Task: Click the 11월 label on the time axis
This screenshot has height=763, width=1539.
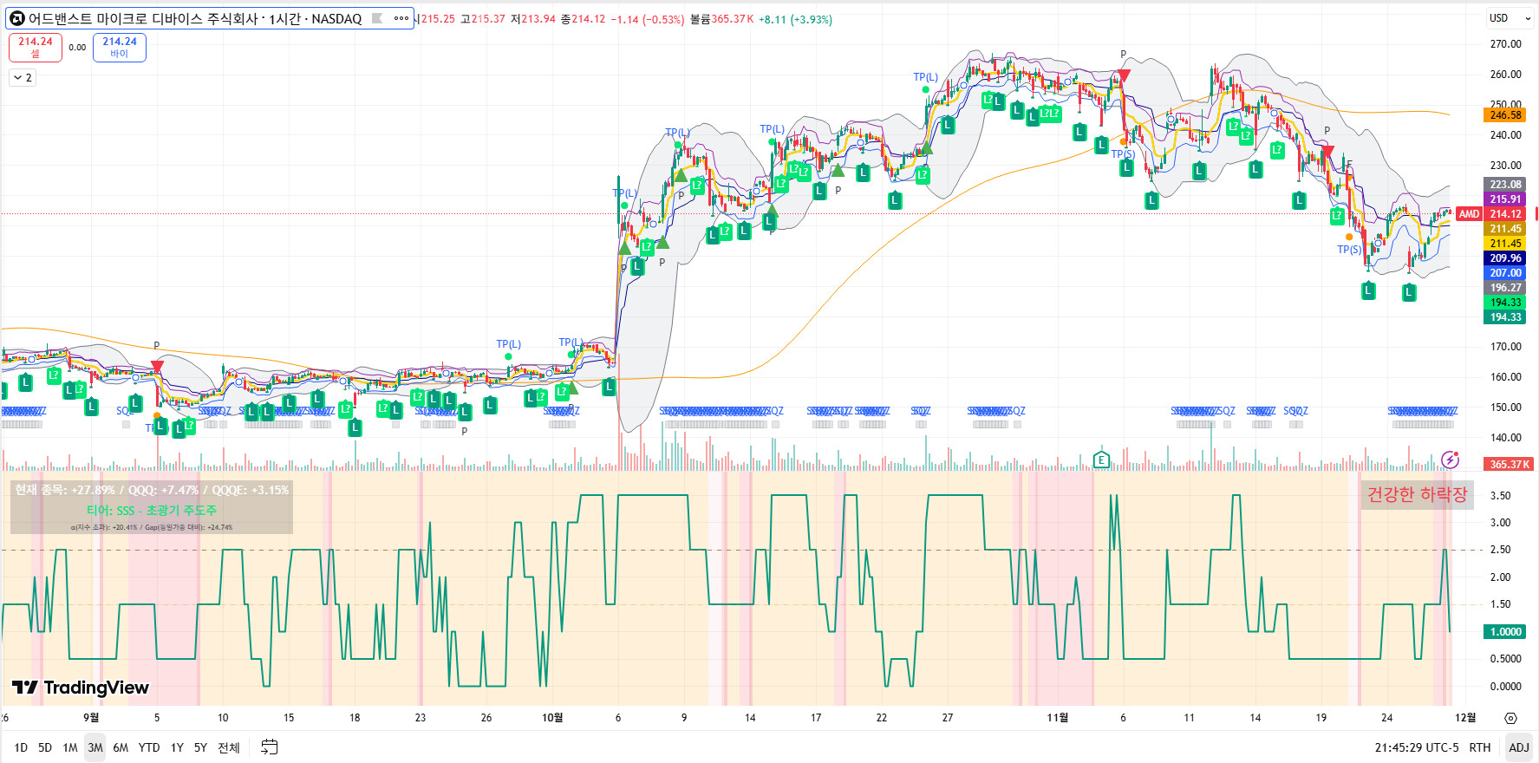Action: pos(1058,718)
